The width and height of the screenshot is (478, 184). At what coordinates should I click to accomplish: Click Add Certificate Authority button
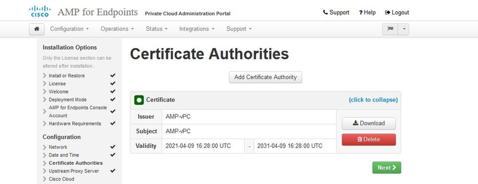266,77
